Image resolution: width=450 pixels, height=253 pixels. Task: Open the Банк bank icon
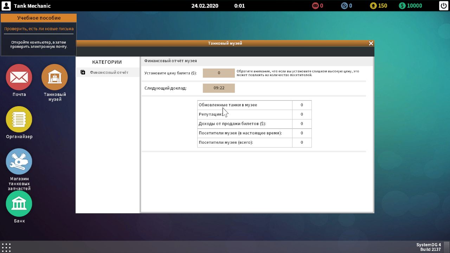19,204
